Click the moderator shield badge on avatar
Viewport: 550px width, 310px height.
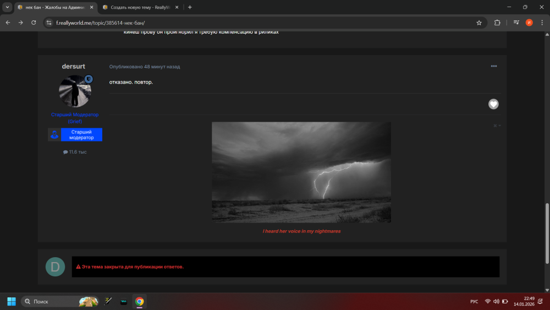click(89, 79)
